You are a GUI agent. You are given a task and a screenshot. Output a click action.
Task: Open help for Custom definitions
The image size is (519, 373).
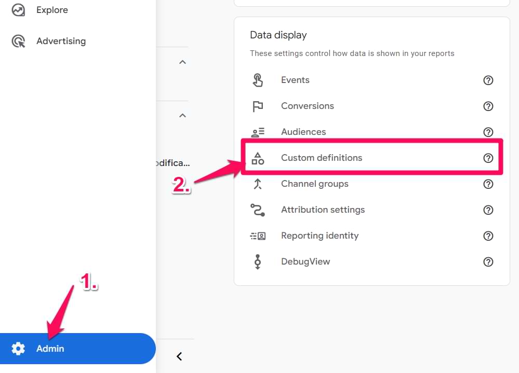488,158
